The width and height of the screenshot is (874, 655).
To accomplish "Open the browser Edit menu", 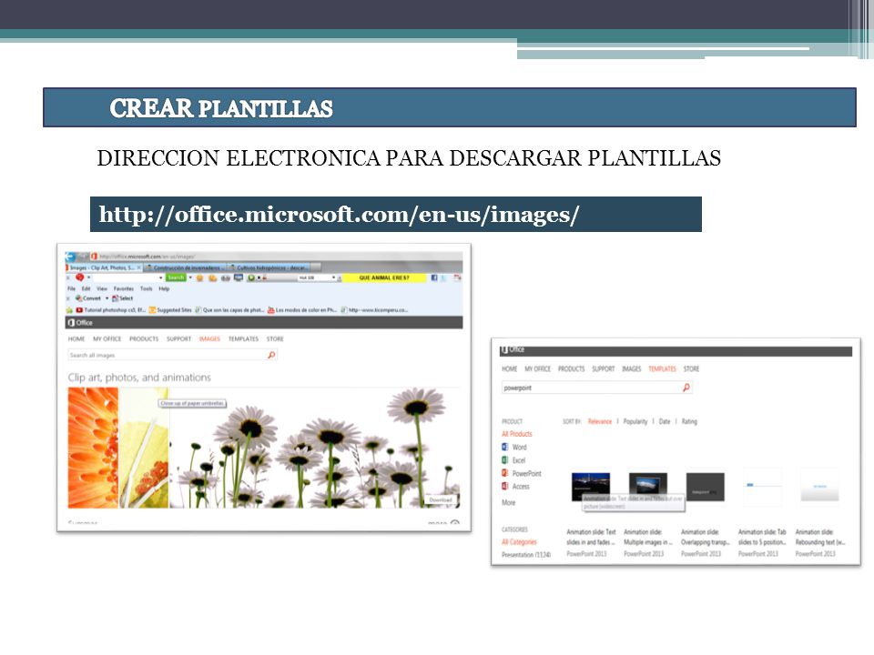I will coord(86,288).
